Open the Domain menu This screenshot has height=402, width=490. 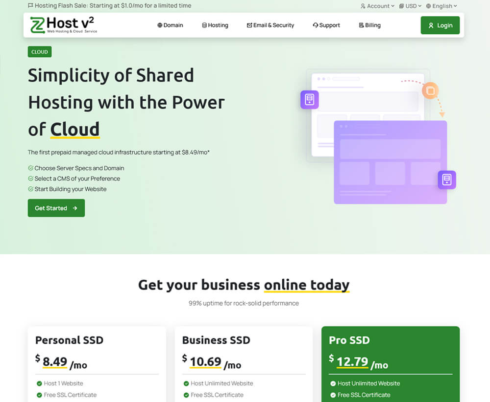coord(171,25)
